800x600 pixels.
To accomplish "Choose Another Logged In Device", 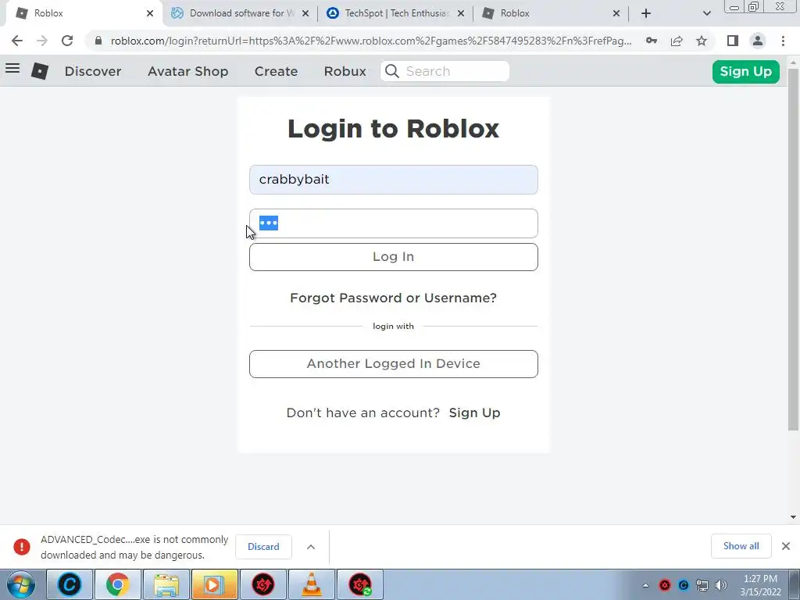I will (x=394, y=364).
